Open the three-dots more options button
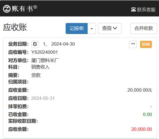The height and width of the screenshot is (139, 159). [133, 44]
